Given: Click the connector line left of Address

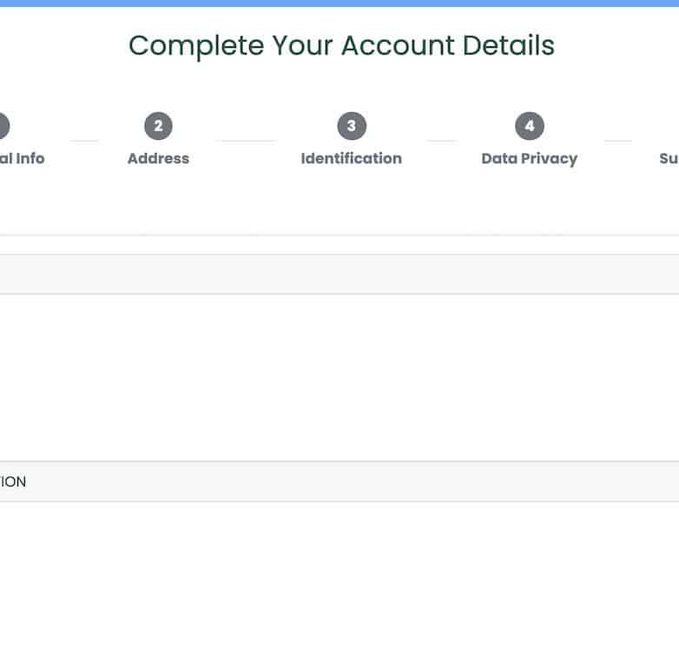Looking at the screenshot, I should tap(84, 141).
